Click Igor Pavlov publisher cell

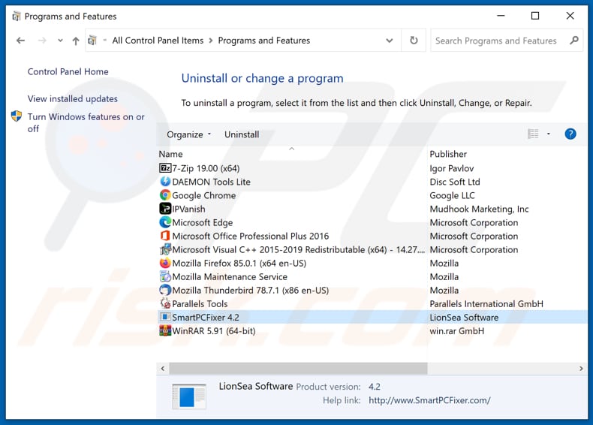pyautogui.click(x=452, y=168)
